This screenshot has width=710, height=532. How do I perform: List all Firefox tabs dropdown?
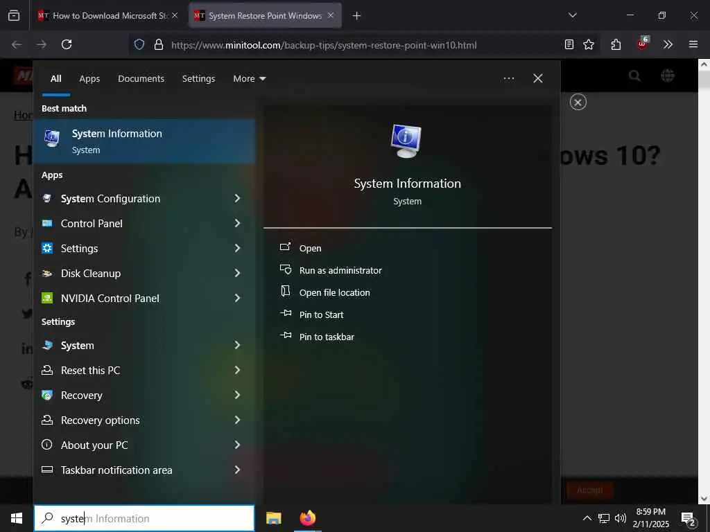(x=572, y=15)
